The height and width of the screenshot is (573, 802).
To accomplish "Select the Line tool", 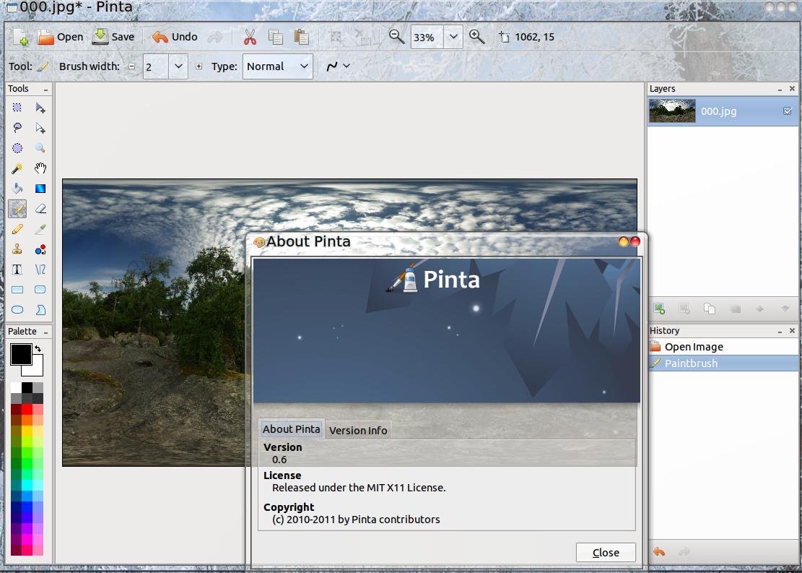I will [40, 270].
